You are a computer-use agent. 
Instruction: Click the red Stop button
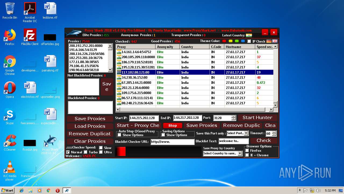coord(173,126)
